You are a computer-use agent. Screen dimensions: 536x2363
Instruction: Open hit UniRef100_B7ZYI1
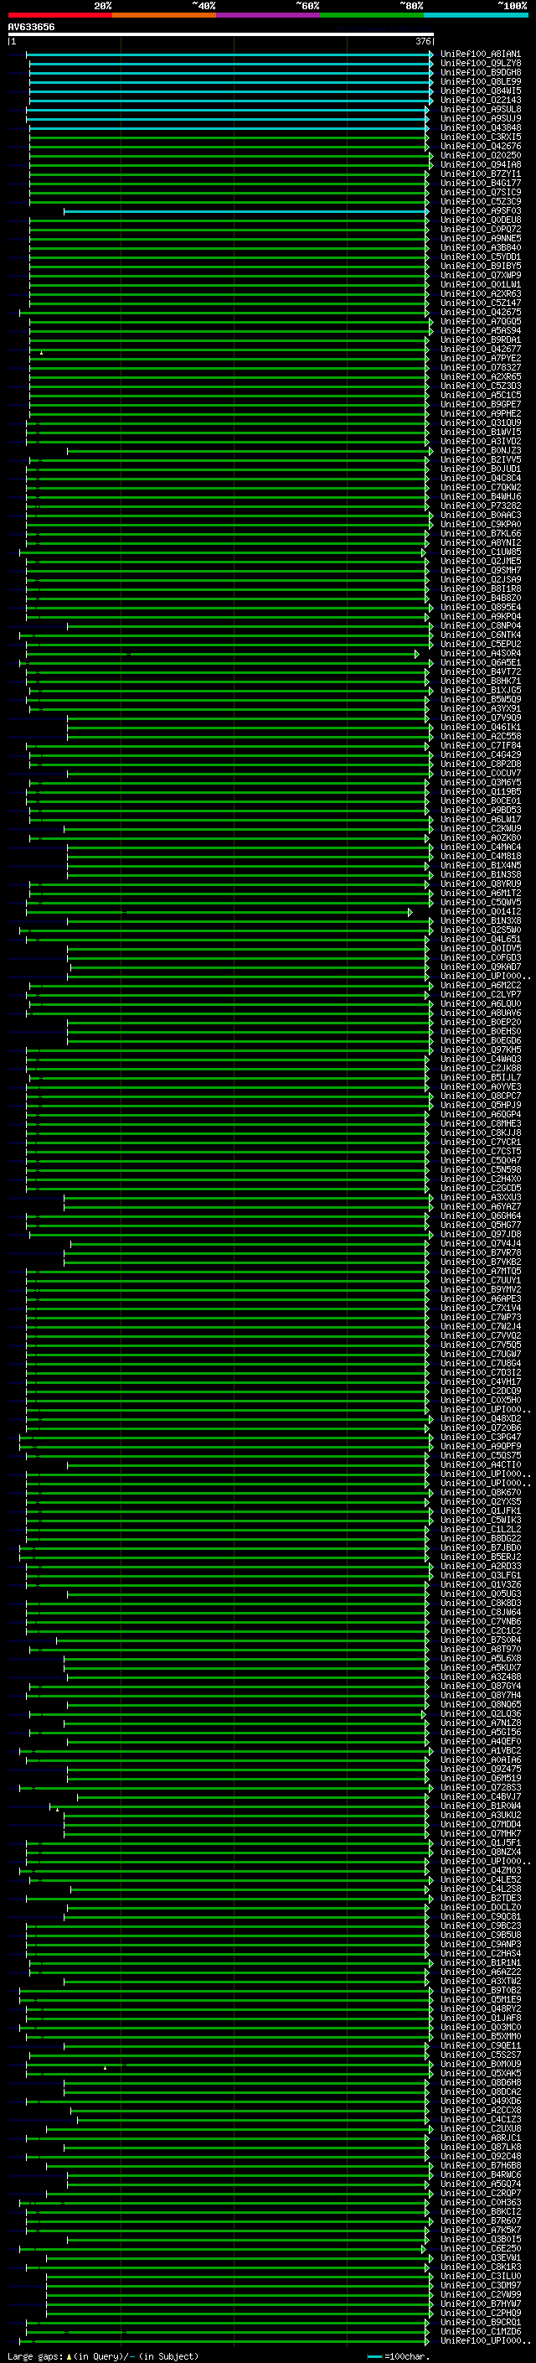tap(481, 174)
